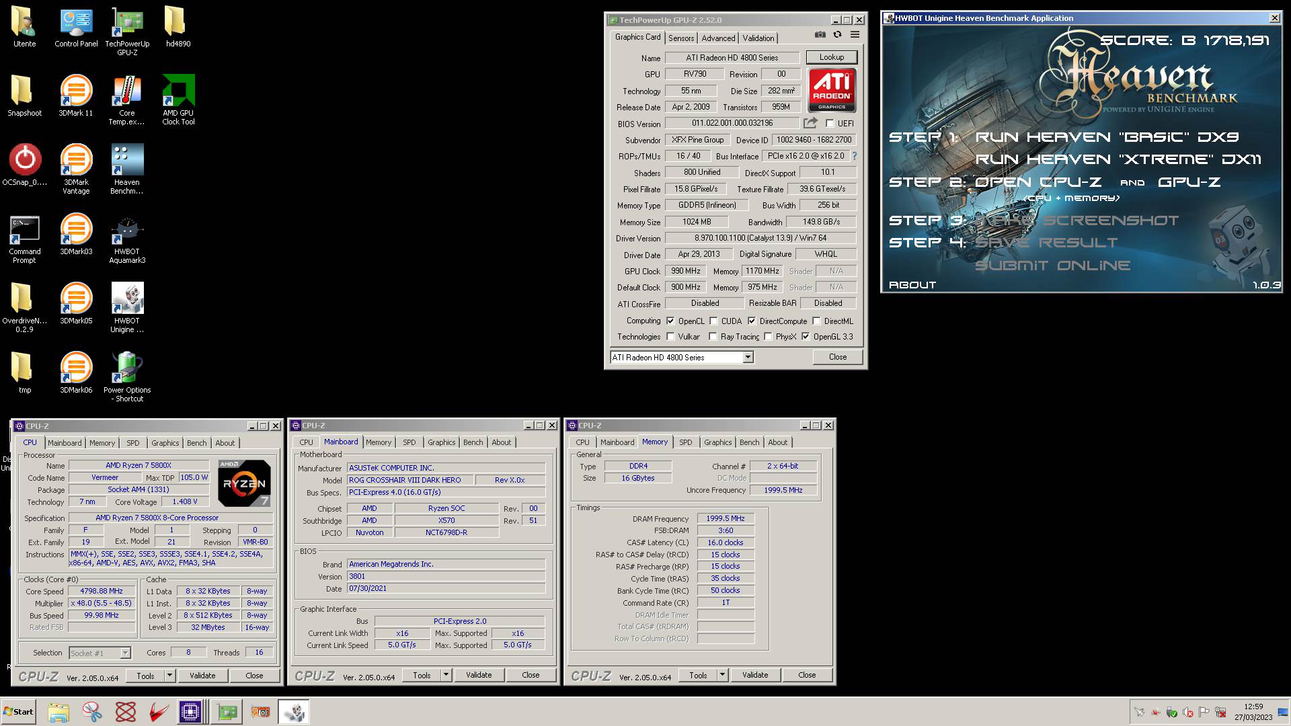1291x726 pixels.
Task: Open the 3DMark06 desktop icon
Action: click(x=76, y=372)
